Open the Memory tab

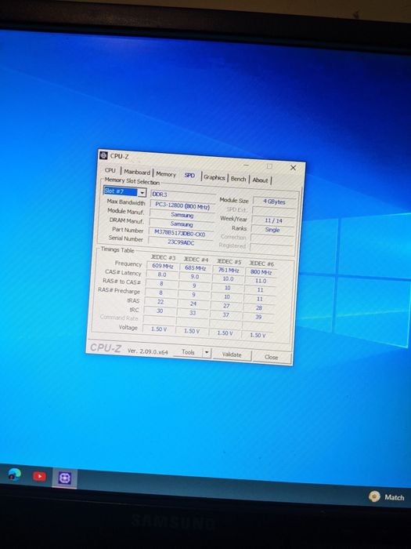pos(166,174)
